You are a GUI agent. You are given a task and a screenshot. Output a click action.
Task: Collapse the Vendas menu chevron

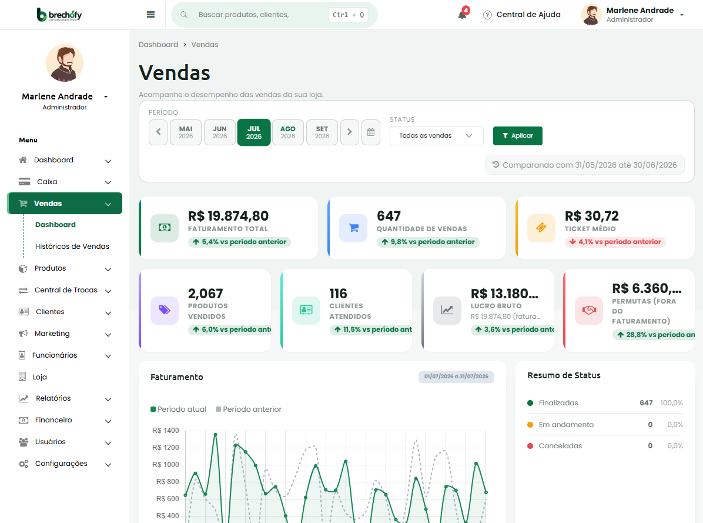pyautogui.click(x=108, y=204)
